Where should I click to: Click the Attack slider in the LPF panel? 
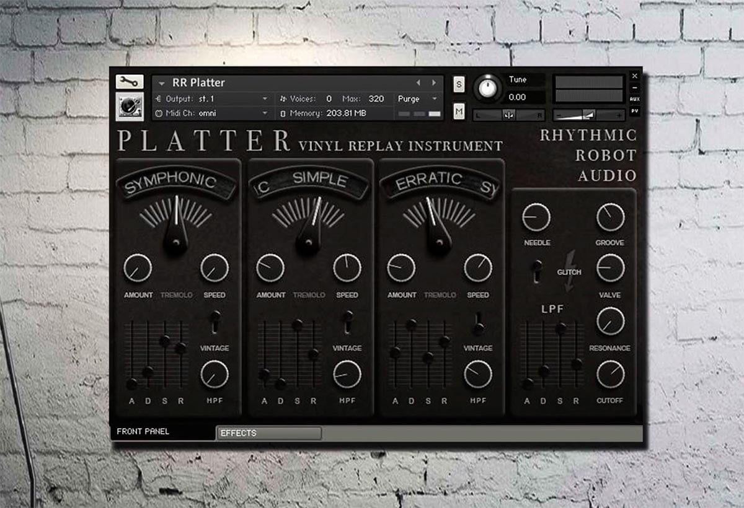point(528,356)
